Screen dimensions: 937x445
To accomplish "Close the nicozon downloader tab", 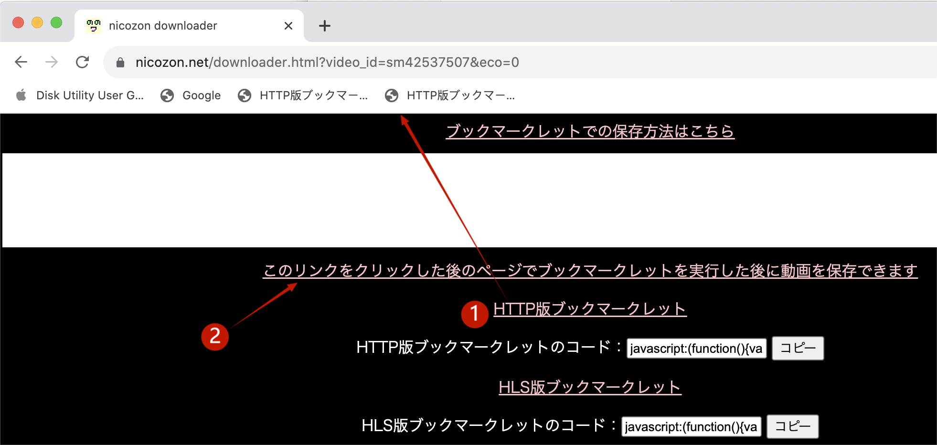I will click(288, 26).
